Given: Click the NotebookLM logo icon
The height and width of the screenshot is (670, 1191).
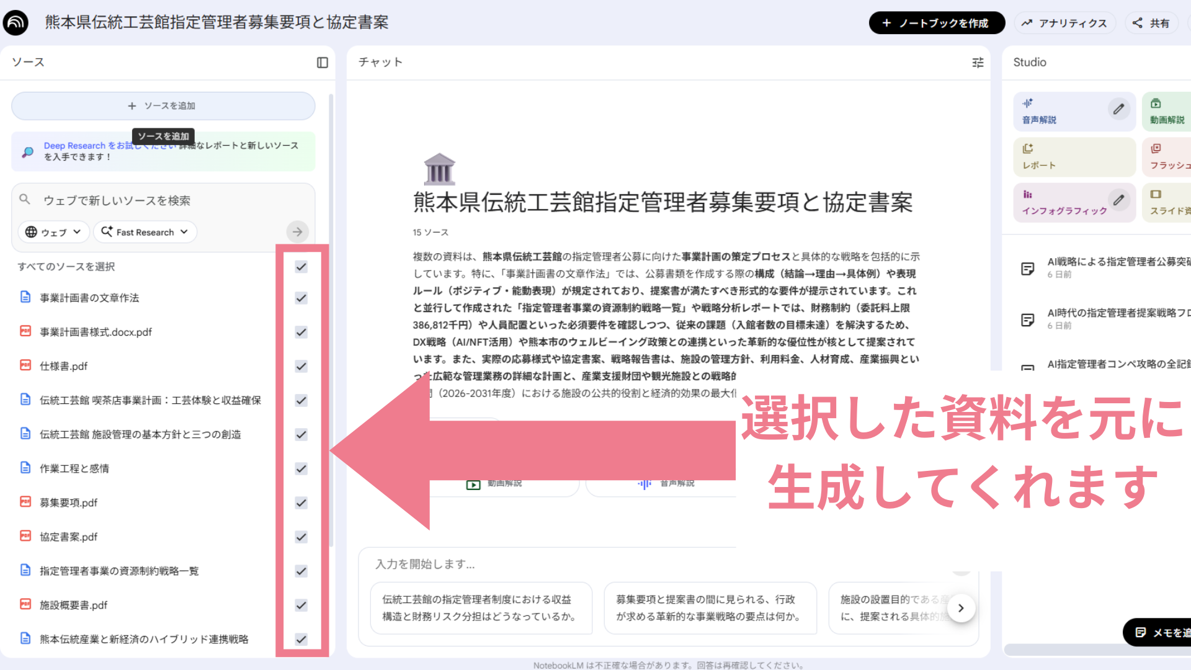Looking at the screenshot, I should (16, 23).
